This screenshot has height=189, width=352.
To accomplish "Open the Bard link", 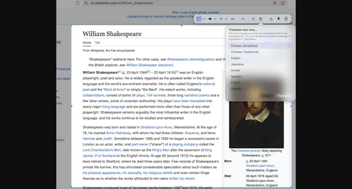I will click(x=108, y=90).
